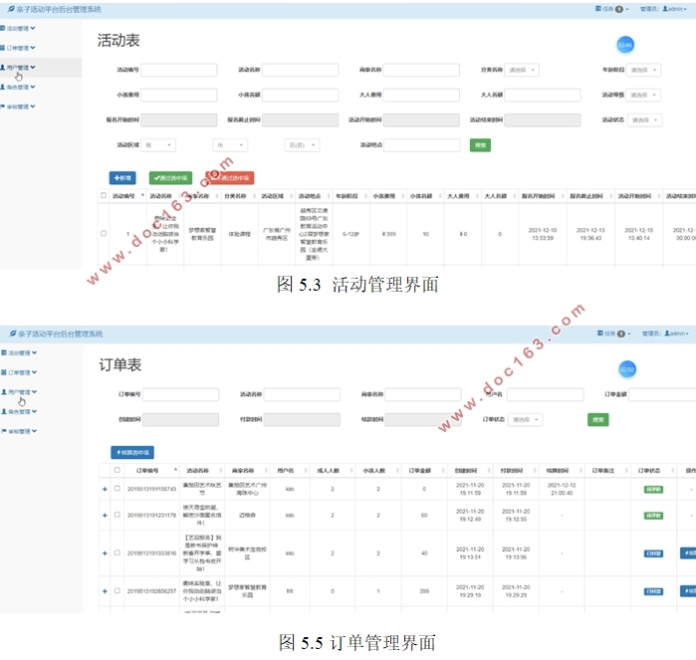Open 订单管理 menu in 订单表 page sidebar
Viewport: 696px width, 660px height.
[19, 372]
